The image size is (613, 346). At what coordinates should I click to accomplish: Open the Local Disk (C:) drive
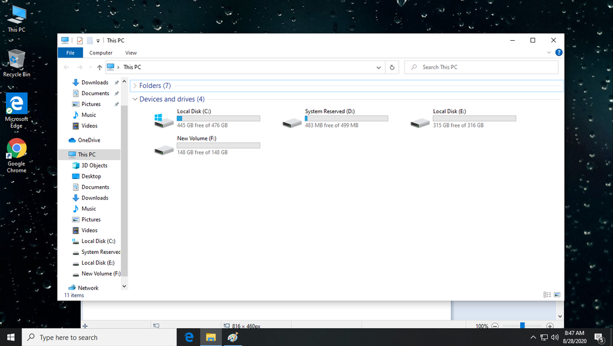point(163,120)
